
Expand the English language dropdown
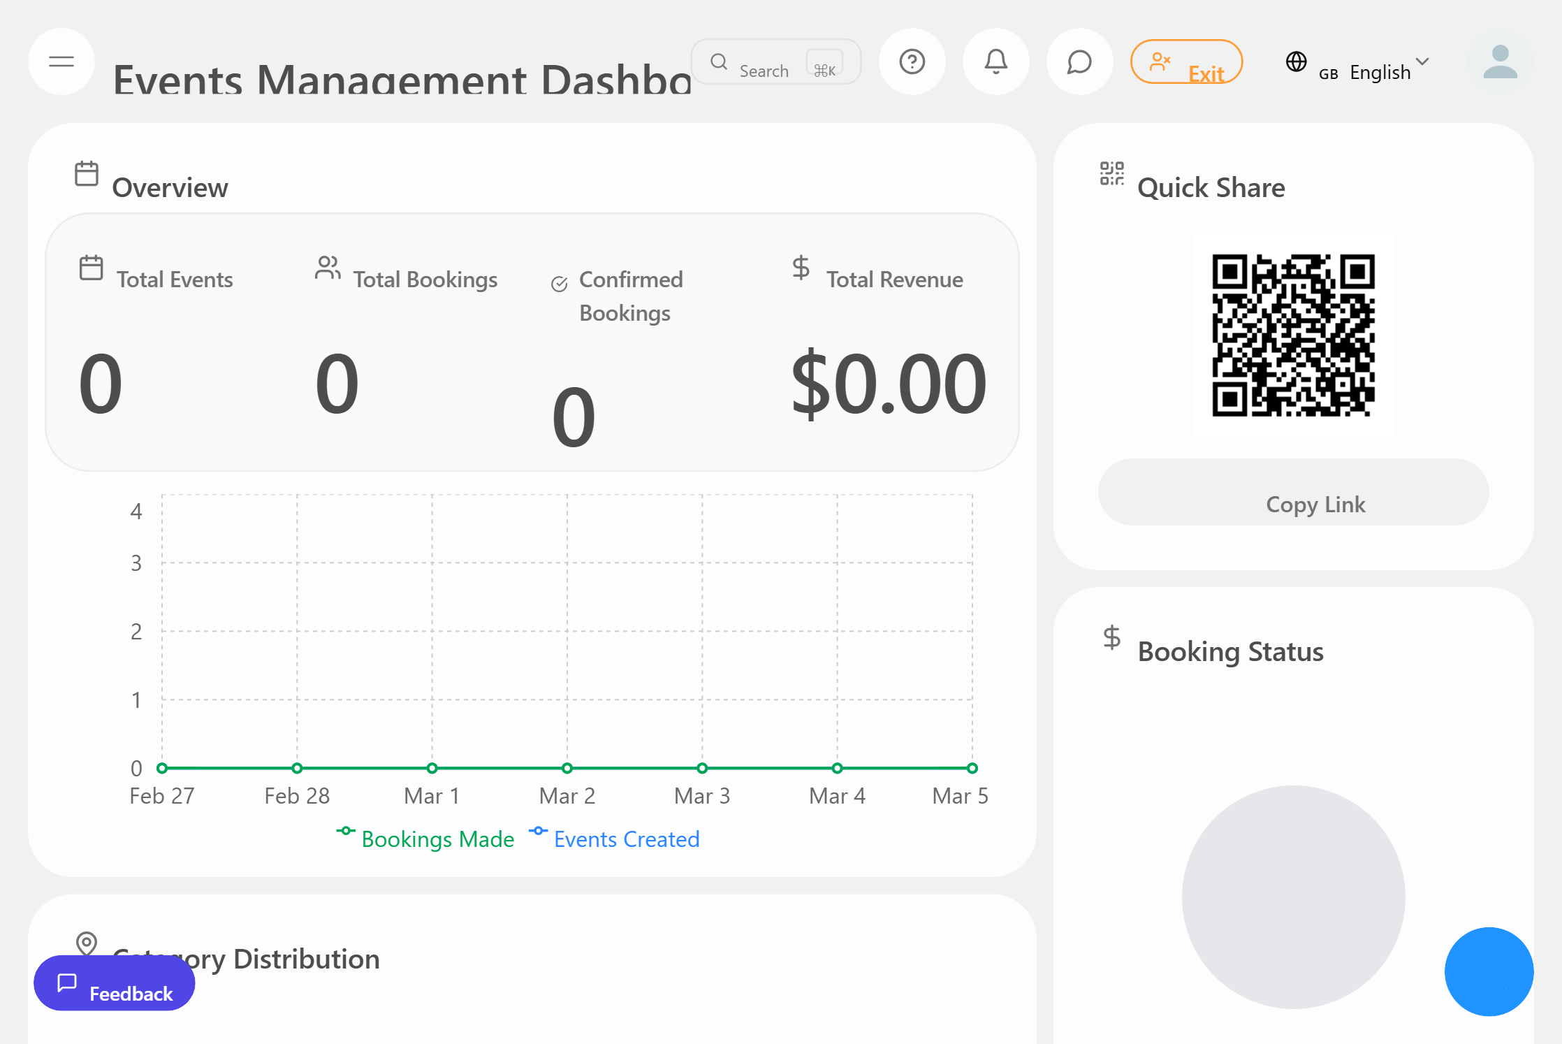[x=1380, y=71]
